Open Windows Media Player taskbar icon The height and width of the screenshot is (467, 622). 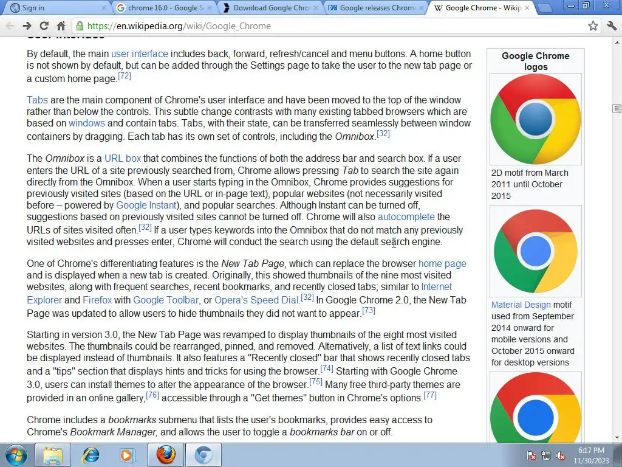point(128,455)
